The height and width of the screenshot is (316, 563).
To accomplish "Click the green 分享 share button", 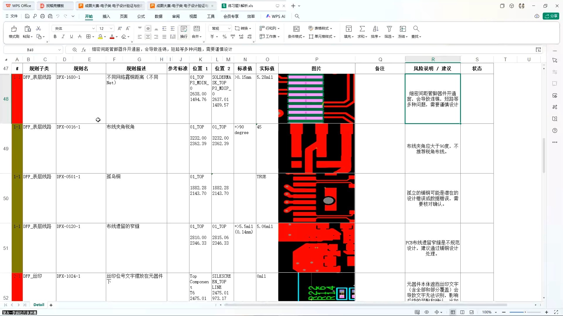I will 551,16.
